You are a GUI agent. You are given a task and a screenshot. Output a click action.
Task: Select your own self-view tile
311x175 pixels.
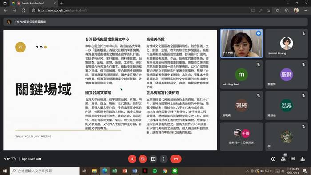(287, 136)
